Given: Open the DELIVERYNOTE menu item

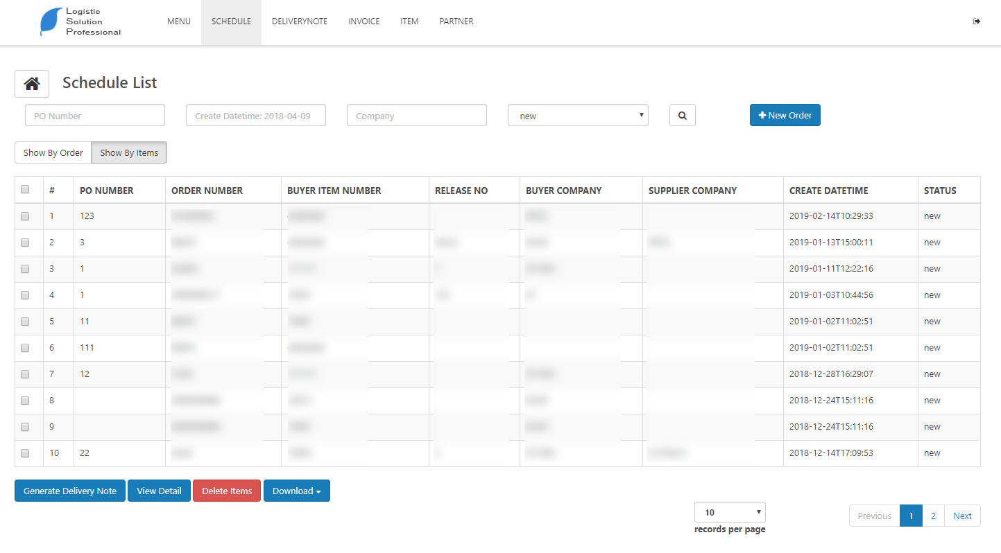Looking at the screenshot, I should tap(300, 21).
